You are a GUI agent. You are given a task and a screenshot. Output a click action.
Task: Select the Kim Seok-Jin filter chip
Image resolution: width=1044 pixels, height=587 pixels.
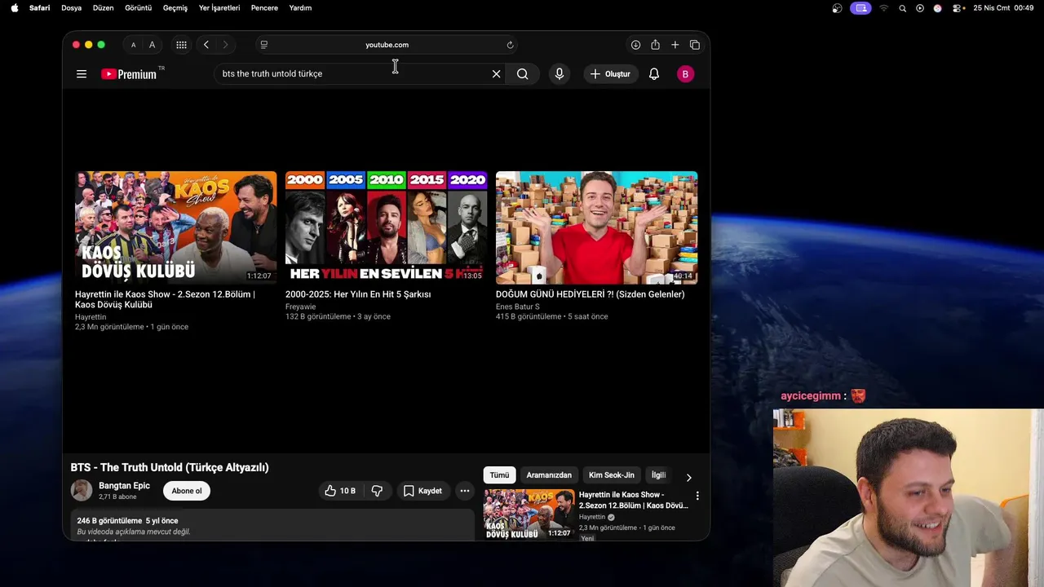pyautogui.click(x=612, y=475)
